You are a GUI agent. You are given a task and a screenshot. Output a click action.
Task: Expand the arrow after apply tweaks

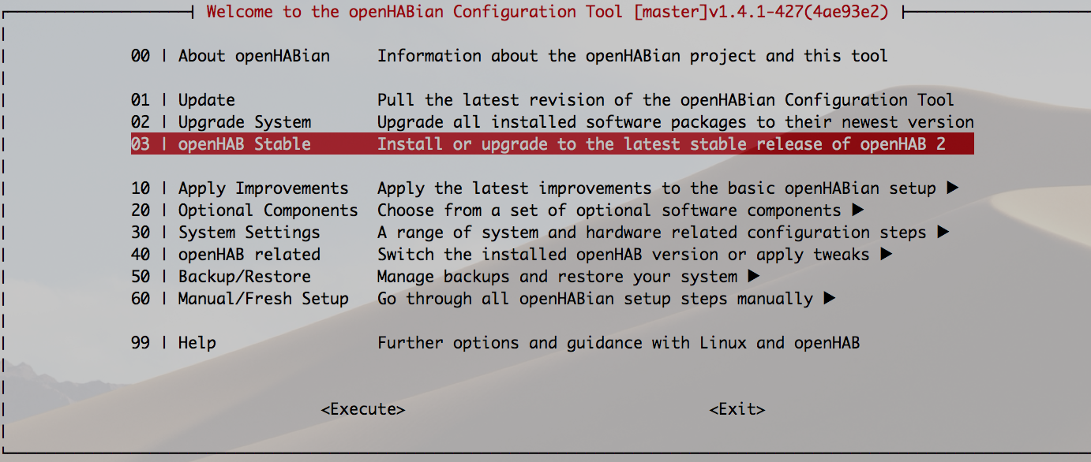tap(887, 255)
